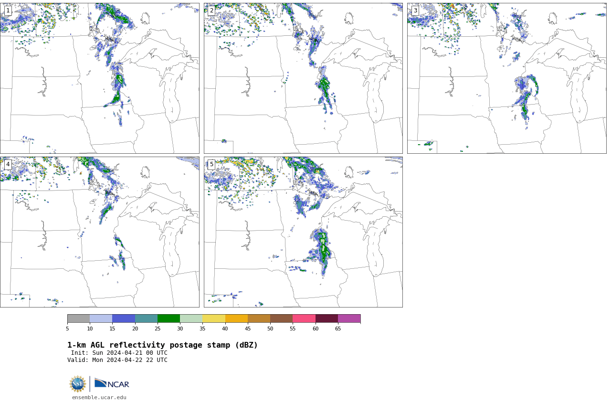Click the brown 50-55 dBZ swatch

pos(281,318)
